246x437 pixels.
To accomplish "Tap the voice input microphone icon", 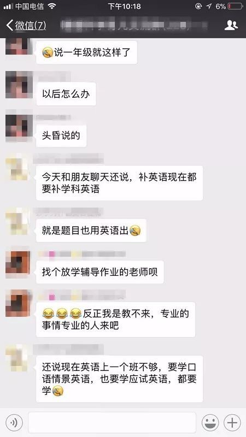I will (x=14, y=422).
